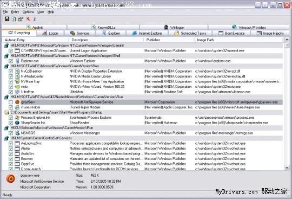This screenshot has height=199, width=292.
Task: Uncheck the NVMixerTray checkbox
Action: (x=11, y=81)
